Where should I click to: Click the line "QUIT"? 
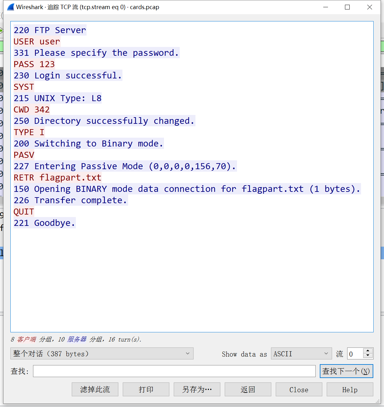pos(24,212)
